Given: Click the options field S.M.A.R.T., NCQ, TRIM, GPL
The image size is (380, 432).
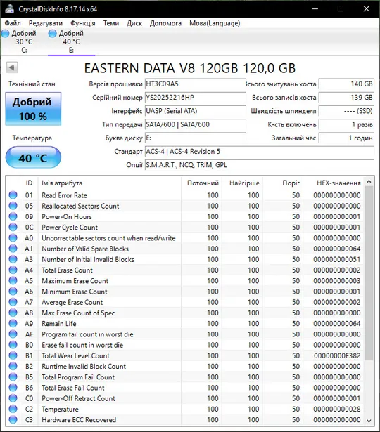Looking at the screenshot, I should point(260,165).
